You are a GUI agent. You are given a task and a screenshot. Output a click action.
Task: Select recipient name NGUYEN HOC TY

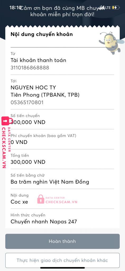pyautogui.click(x=33, y=87)
